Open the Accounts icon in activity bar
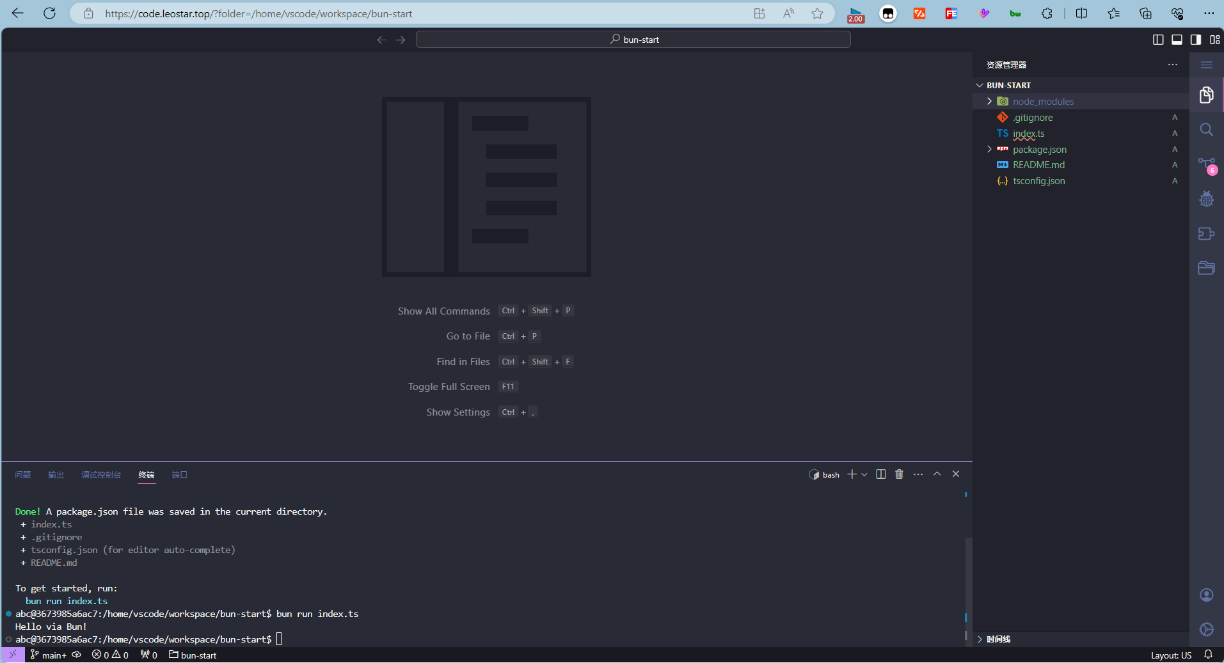Screen dimensions: 1224x663 pyautogui.click(x=1206, y=595)
